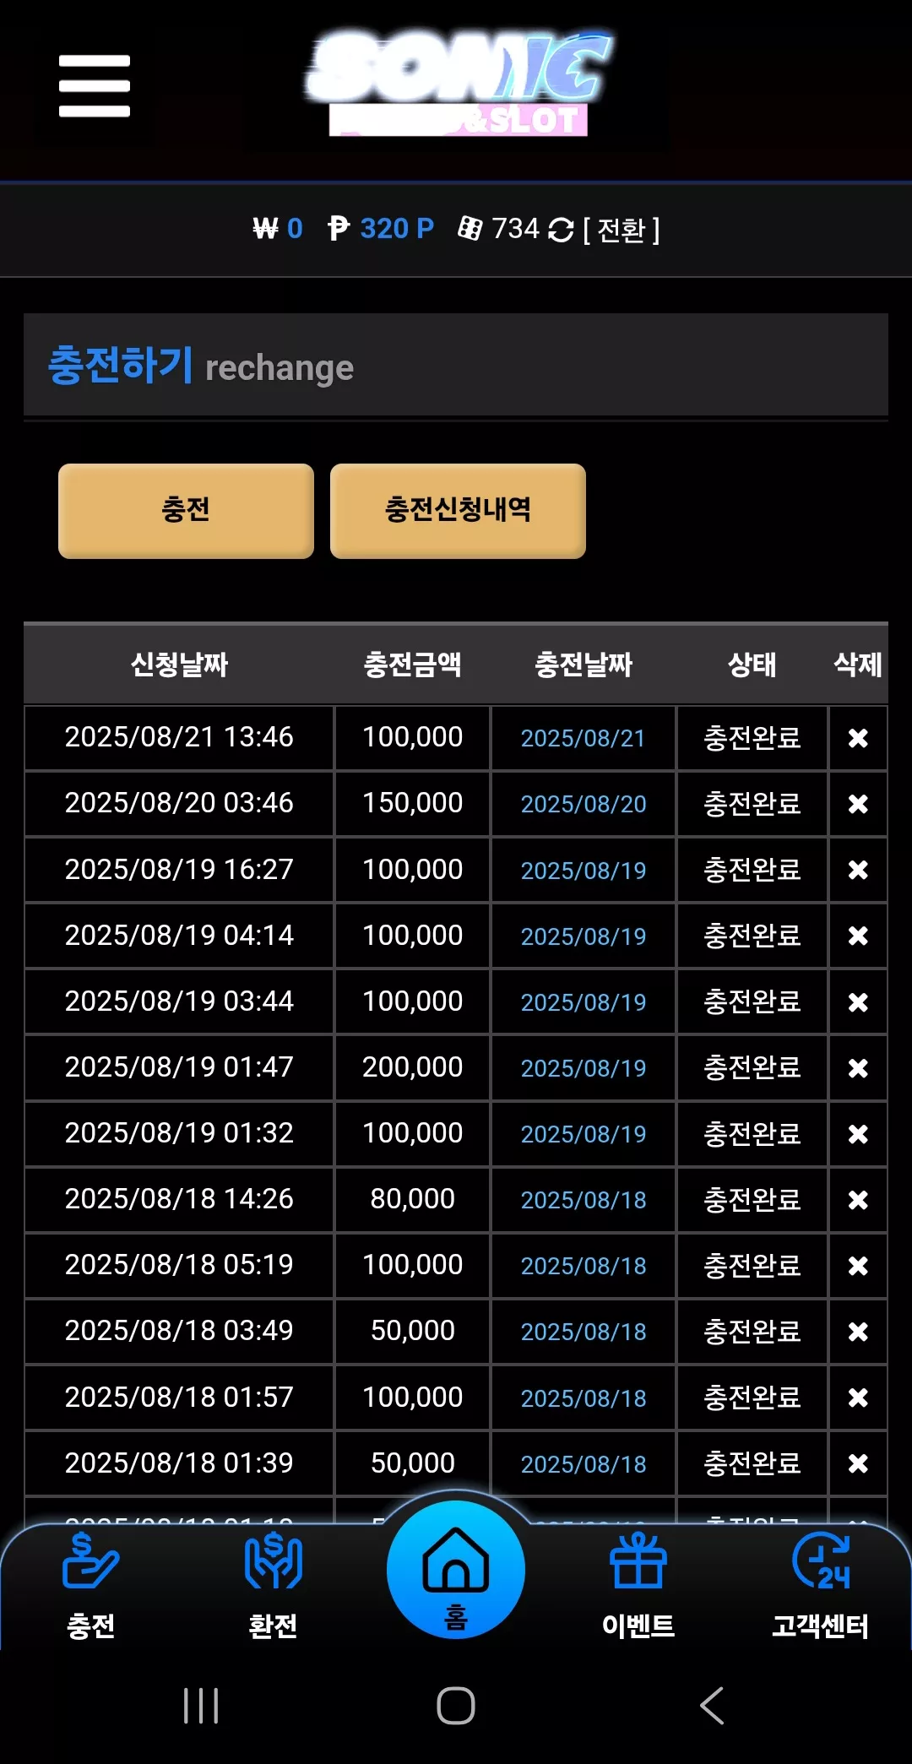This screenshot has height=1764, width=912.
Task: Select the 충전 gold tab button
Action: [x=186, y=510]
